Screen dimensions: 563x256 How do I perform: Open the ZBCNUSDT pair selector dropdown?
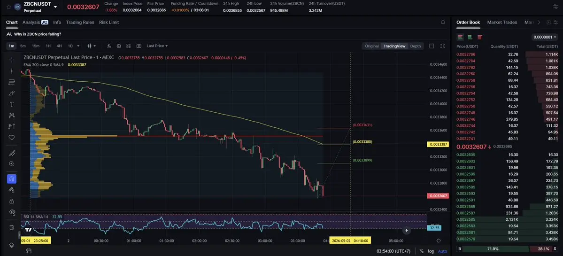55,7
